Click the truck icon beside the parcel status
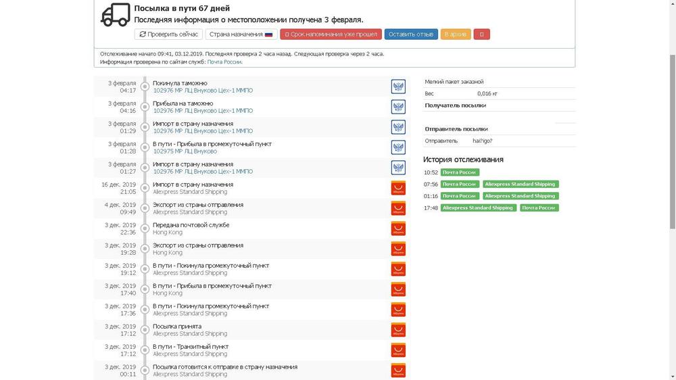The height and width of the screenshot is (380, 676). pos(115,15)
